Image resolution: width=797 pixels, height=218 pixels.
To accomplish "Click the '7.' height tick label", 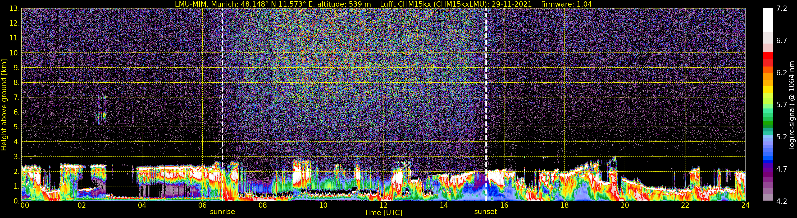I will pyautogui.click(x=16, y=97).
